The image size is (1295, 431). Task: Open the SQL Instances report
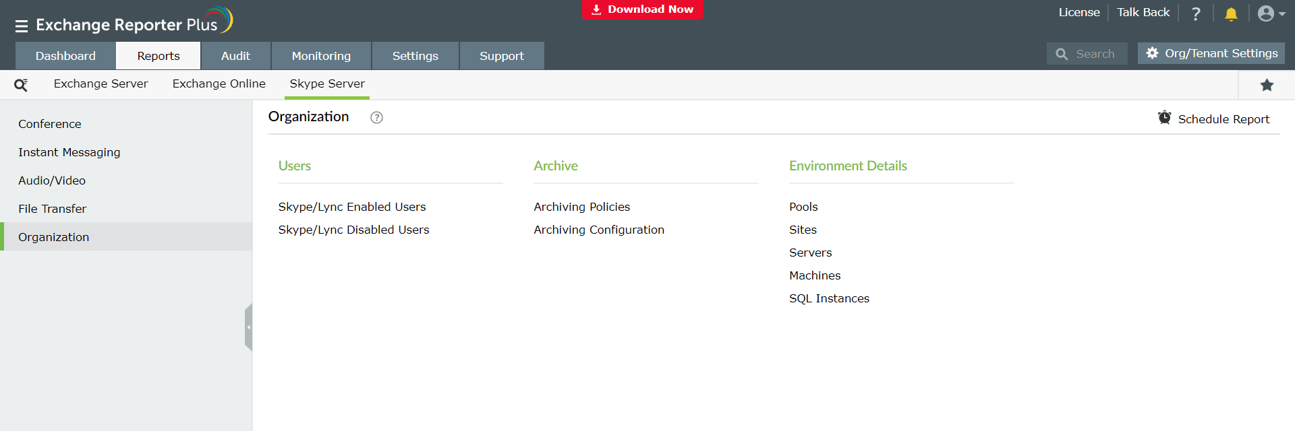pos(829,298)
